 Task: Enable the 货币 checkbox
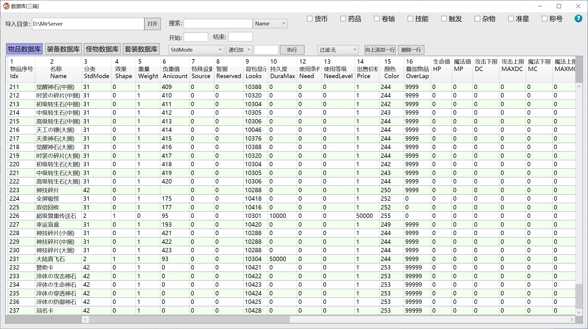point(310,19)
